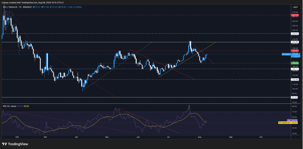Select the red 263.75 price label
Viewport: 303px width, 149px height.
tap(295, 15)
